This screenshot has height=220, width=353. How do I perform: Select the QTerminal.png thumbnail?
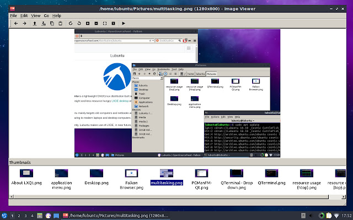pos(271,177)
